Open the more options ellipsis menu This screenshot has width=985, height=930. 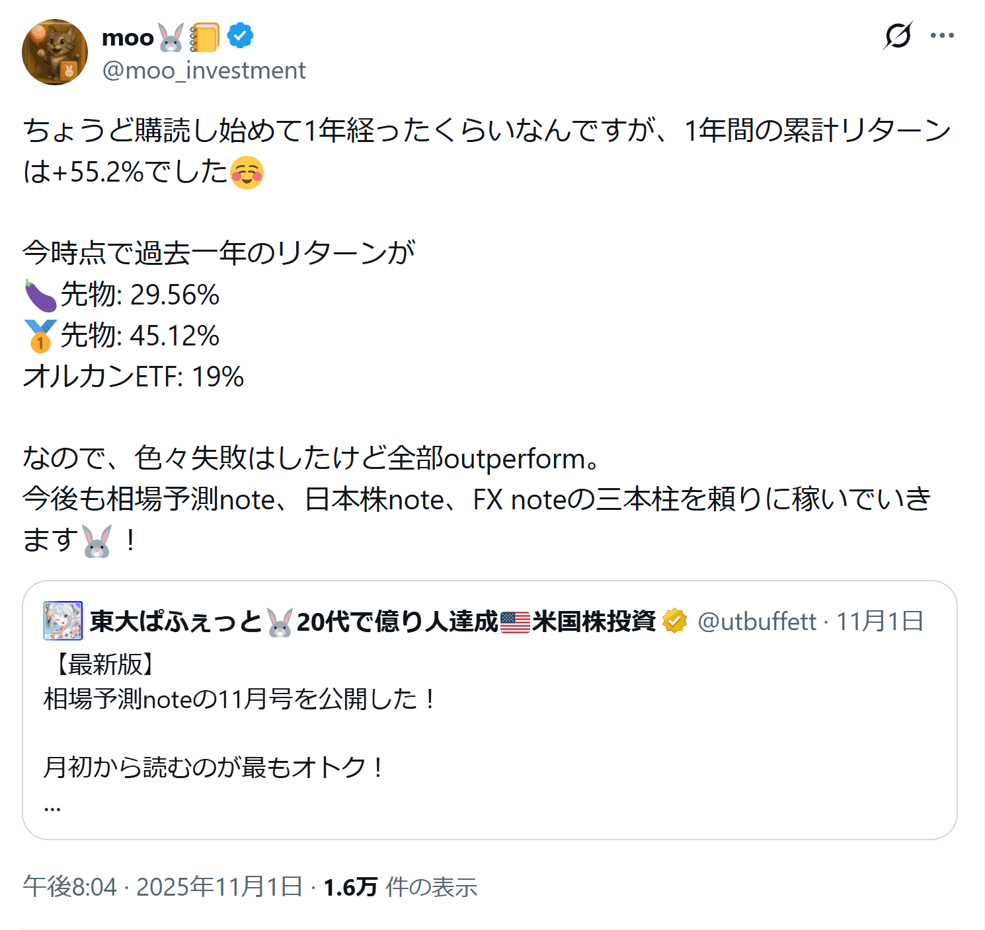(942, 36)
